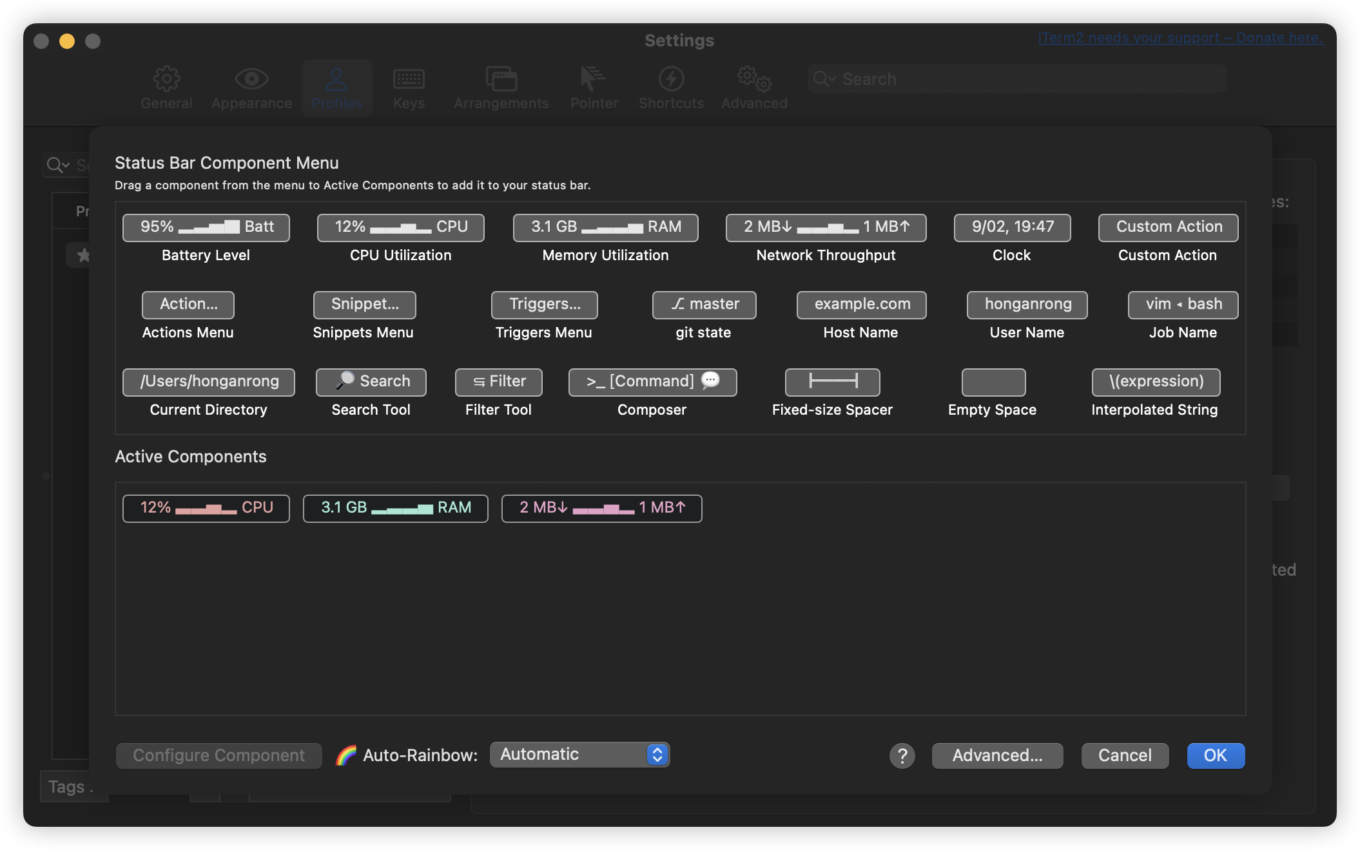The height and width of the screenshot is (850, 1360).
Task: Select the Battery Level component
Action: coord(206,227)
